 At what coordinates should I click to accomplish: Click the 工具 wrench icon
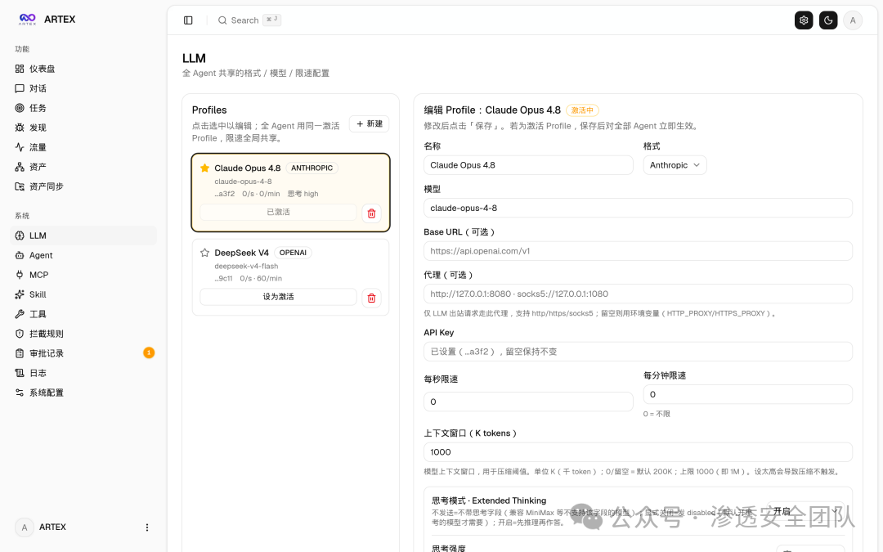(x=20, y=314)
